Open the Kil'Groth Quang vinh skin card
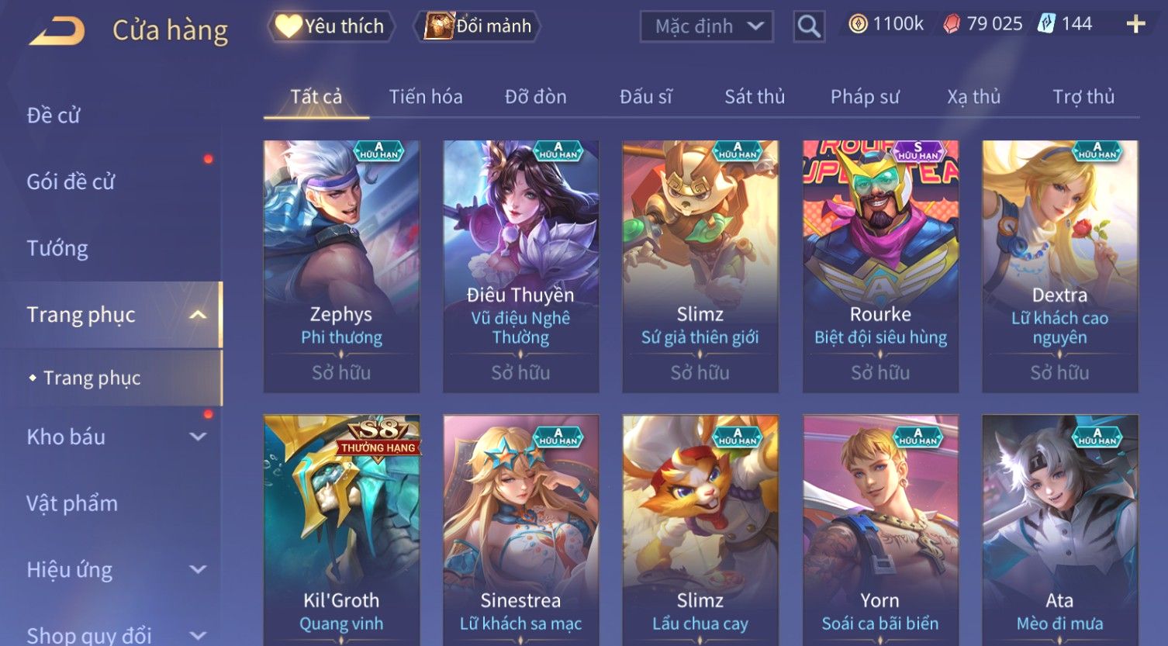This screenshot has height=646, width=1168. pos(341,530)
